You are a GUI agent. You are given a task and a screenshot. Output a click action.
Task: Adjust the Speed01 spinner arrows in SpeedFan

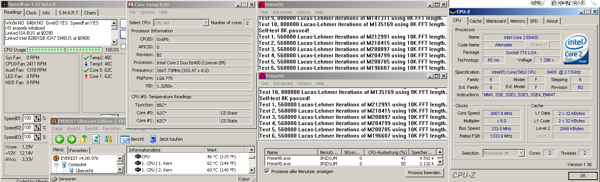37,118
